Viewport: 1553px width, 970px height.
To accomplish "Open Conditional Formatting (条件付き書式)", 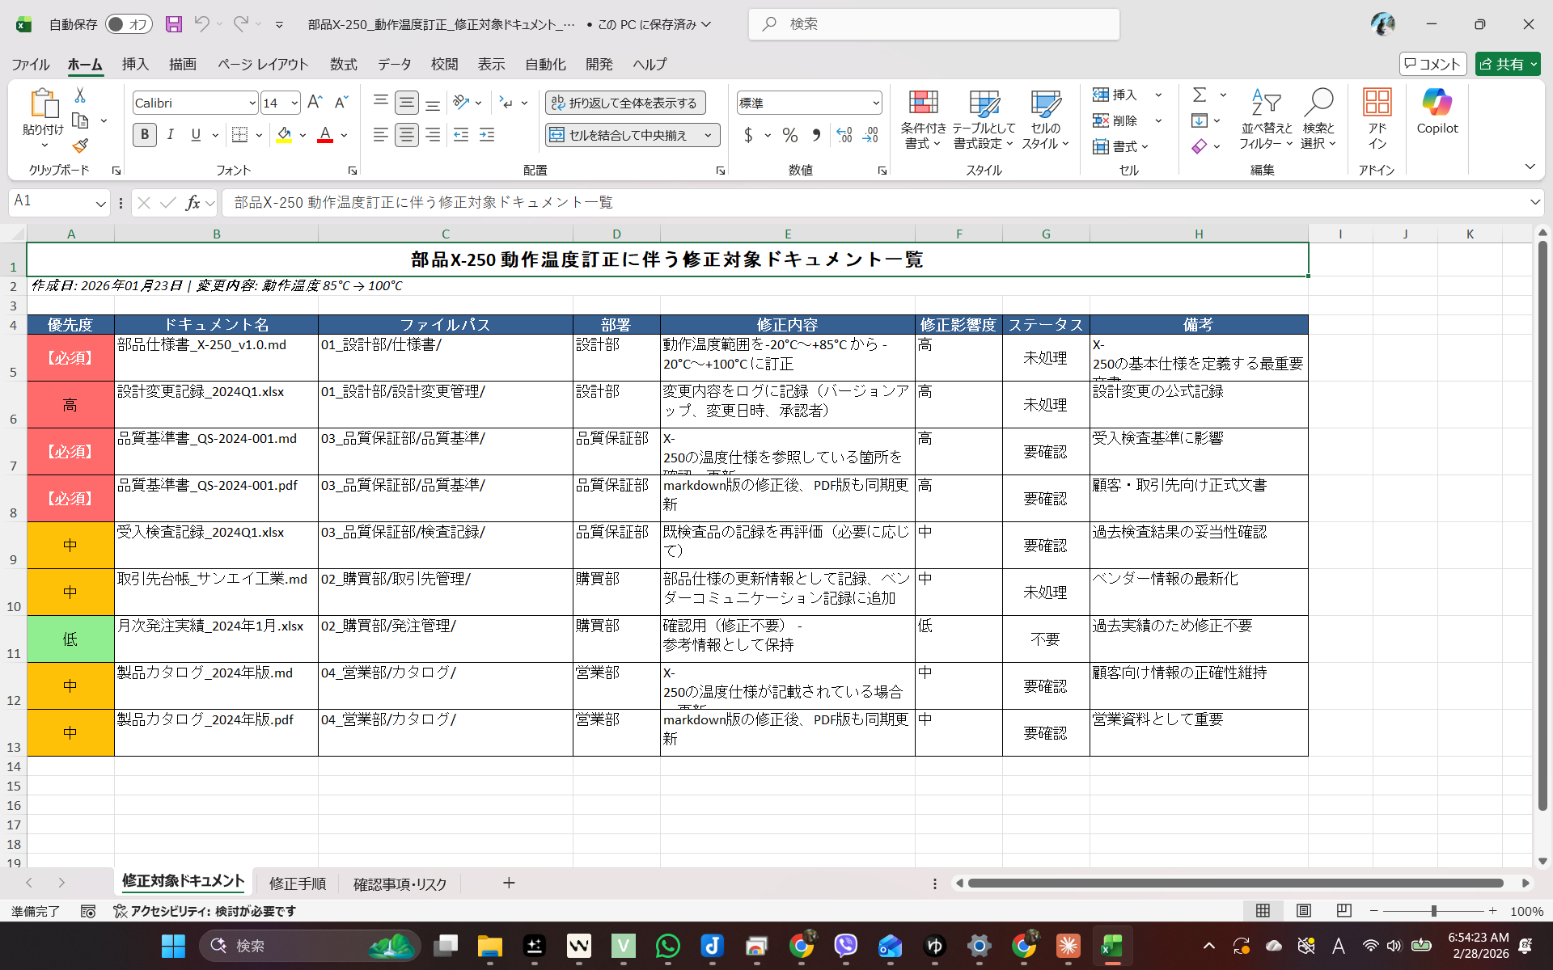I will (x=923, y=119).
